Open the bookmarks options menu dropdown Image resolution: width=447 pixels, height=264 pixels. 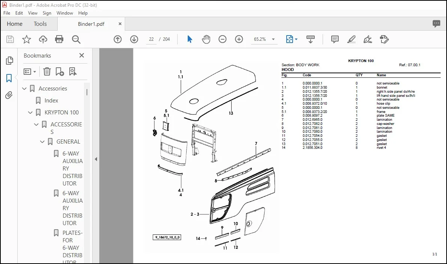coord(30,71)
